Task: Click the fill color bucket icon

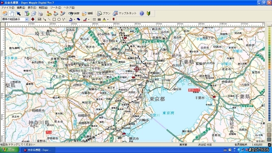Action: point(71,20)
